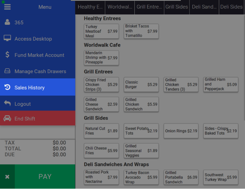Add Classic Burger to the order

[x=141, y=85]
